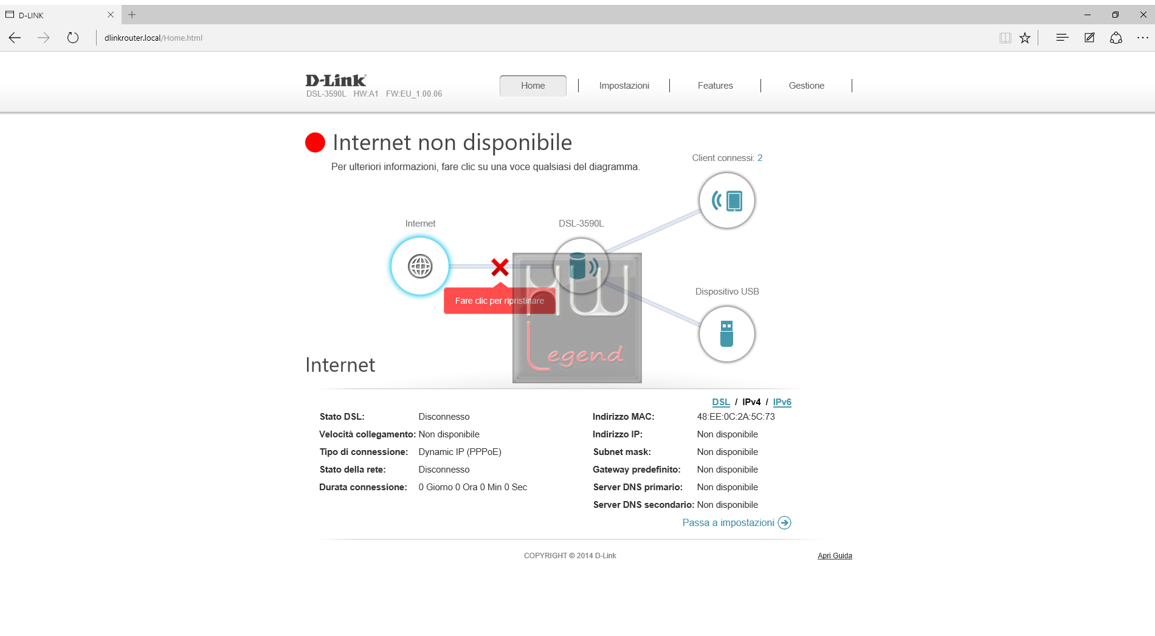The width and height of the screenshot is (1155, 636).
Task: Open the browser more options ellipsis
Action: (1143, 38)
